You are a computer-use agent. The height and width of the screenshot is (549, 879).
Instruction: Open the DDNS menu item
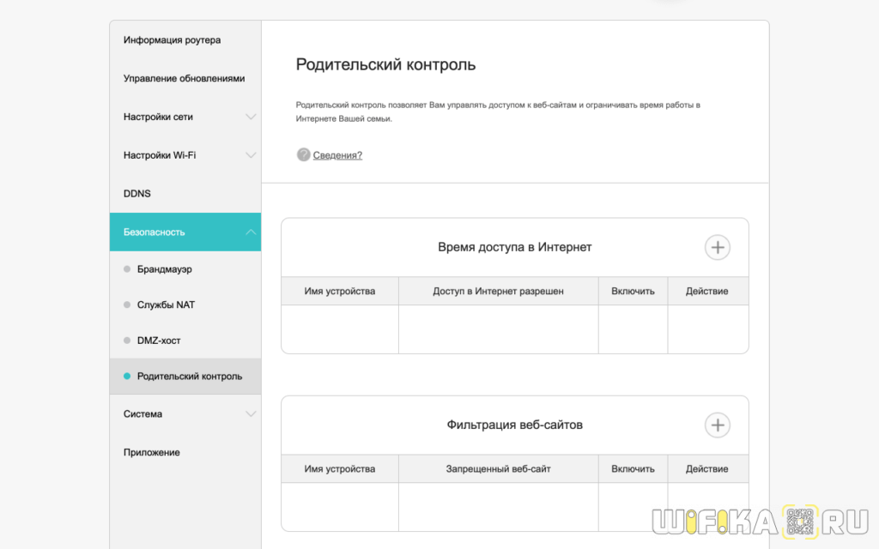(x=137, y=194)
